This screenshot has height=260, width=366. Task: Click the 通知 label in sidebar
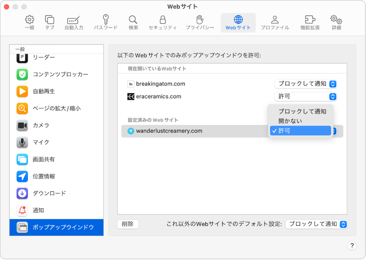[x=38, y=211]
